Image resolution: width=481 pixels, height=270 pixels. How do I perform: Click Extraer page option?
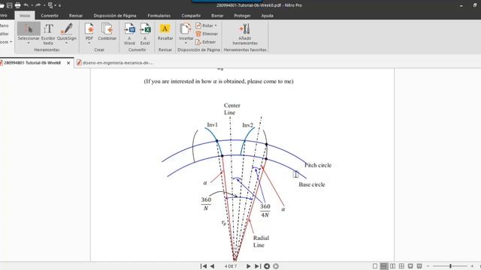[205, 42]
